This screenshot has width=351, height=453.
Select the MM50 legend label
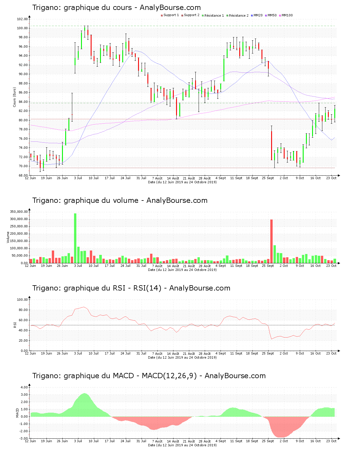click(272, 15)
